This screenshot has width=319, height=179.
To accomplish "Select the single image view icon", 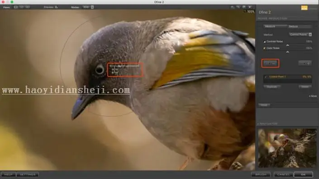I will coord(16,7).
